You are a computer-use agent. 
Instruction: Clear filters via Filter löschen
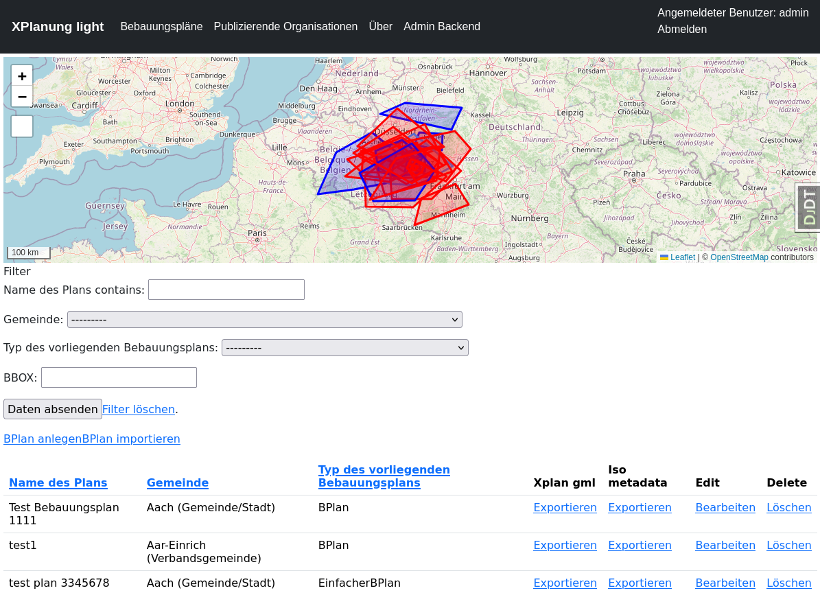pyautogui.click(x=139, y=410)
